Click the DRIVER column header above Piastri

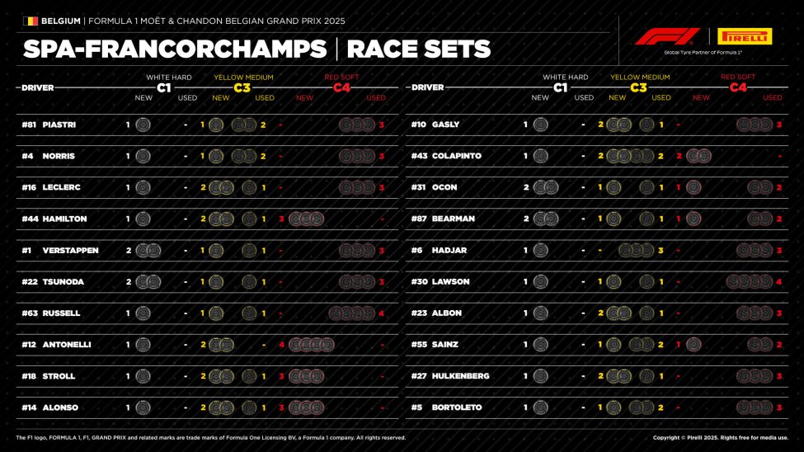[x=38, y=87]
